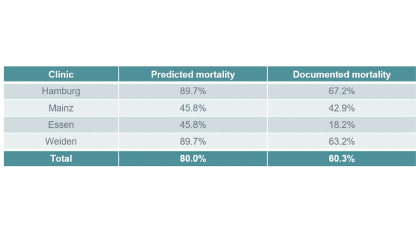Click Hamburg's documented mortality 67.2% value
416x234 pixels.
pos(341,91)
